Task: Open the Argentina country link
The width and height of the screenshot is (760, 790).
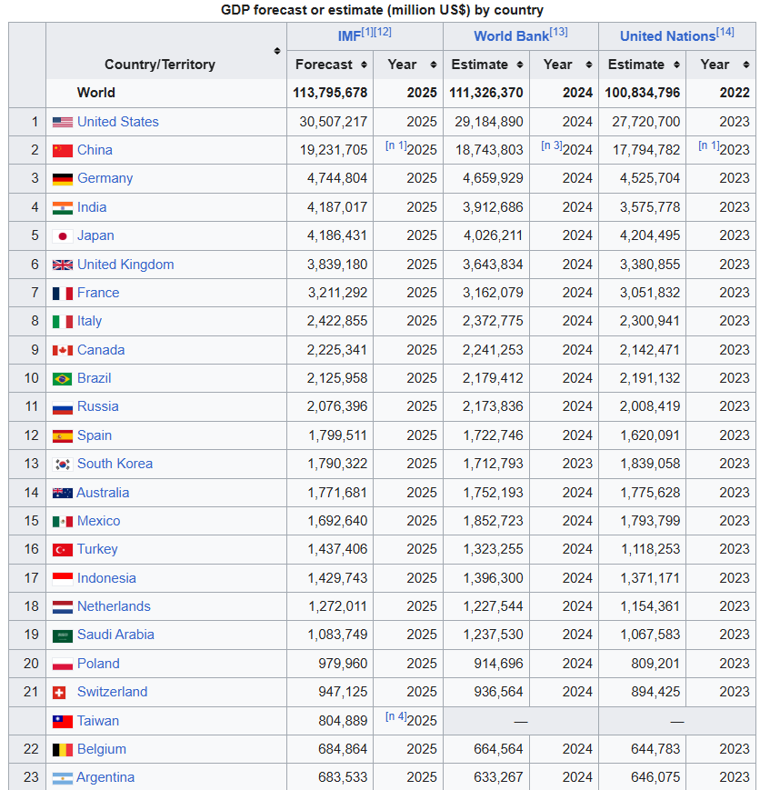Action: point(105,778)
